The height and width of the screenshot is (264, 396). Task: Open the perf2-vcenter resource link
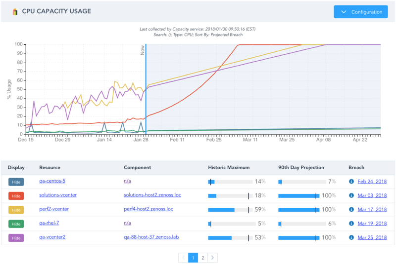54,209
